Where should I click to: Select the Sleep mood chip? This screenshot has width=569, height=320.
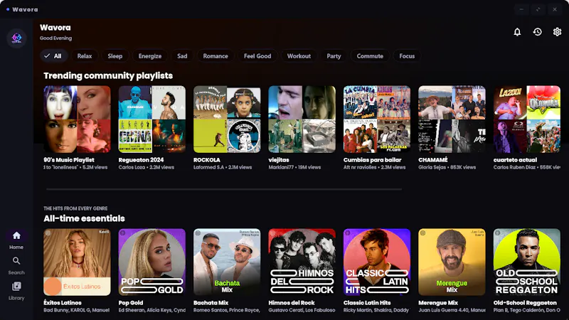click(115, 56)
